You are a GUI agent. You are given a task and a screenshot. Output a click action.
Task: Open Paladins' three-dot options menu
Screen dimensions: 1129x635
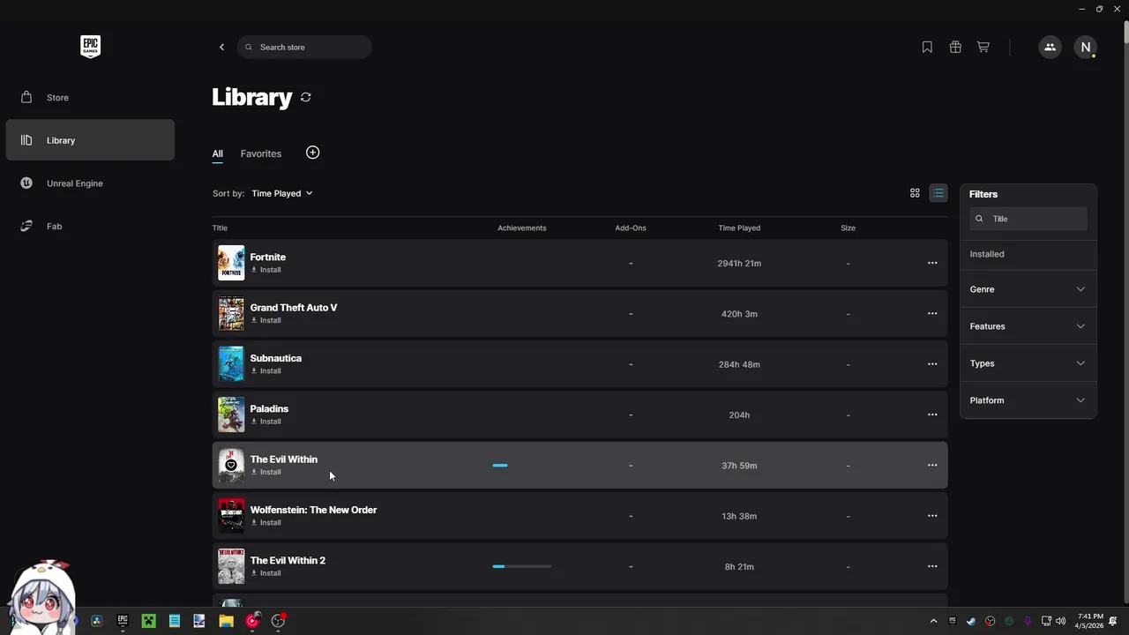tap(932, 415)
